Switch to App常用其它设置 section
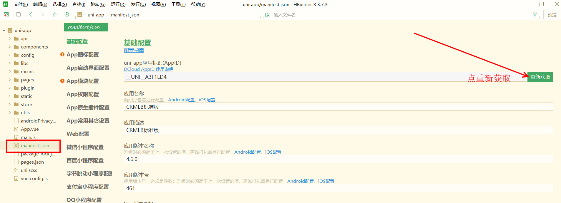The image size is (561, 203). (88, 121)
